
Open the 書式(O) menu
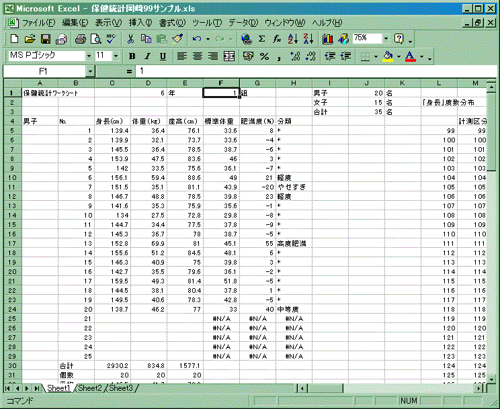tap(172, 23)
